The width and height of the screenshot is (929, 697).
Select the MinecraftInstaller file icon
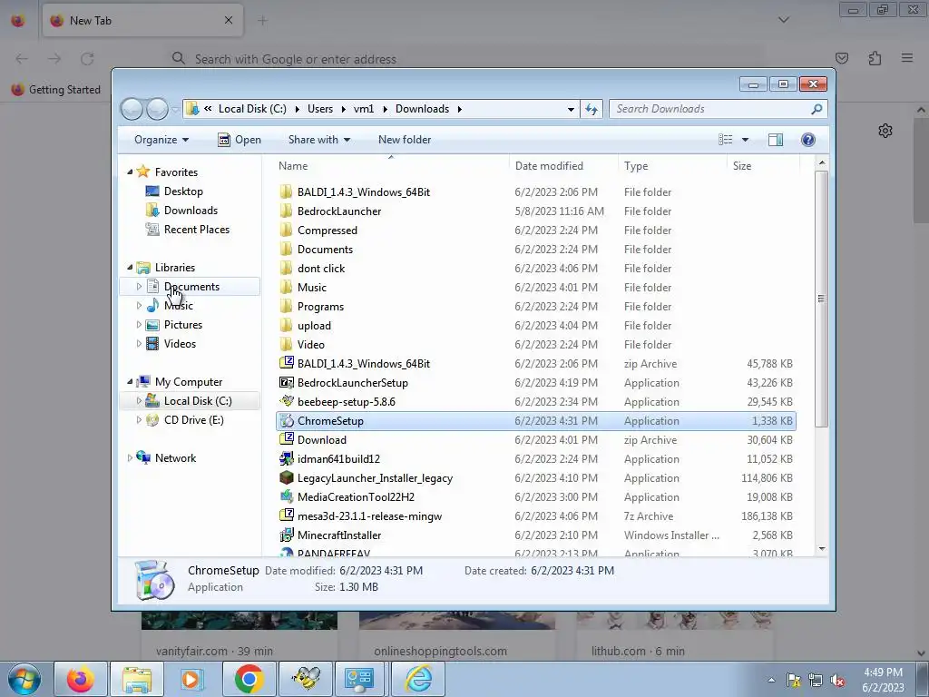coord(287,535)
